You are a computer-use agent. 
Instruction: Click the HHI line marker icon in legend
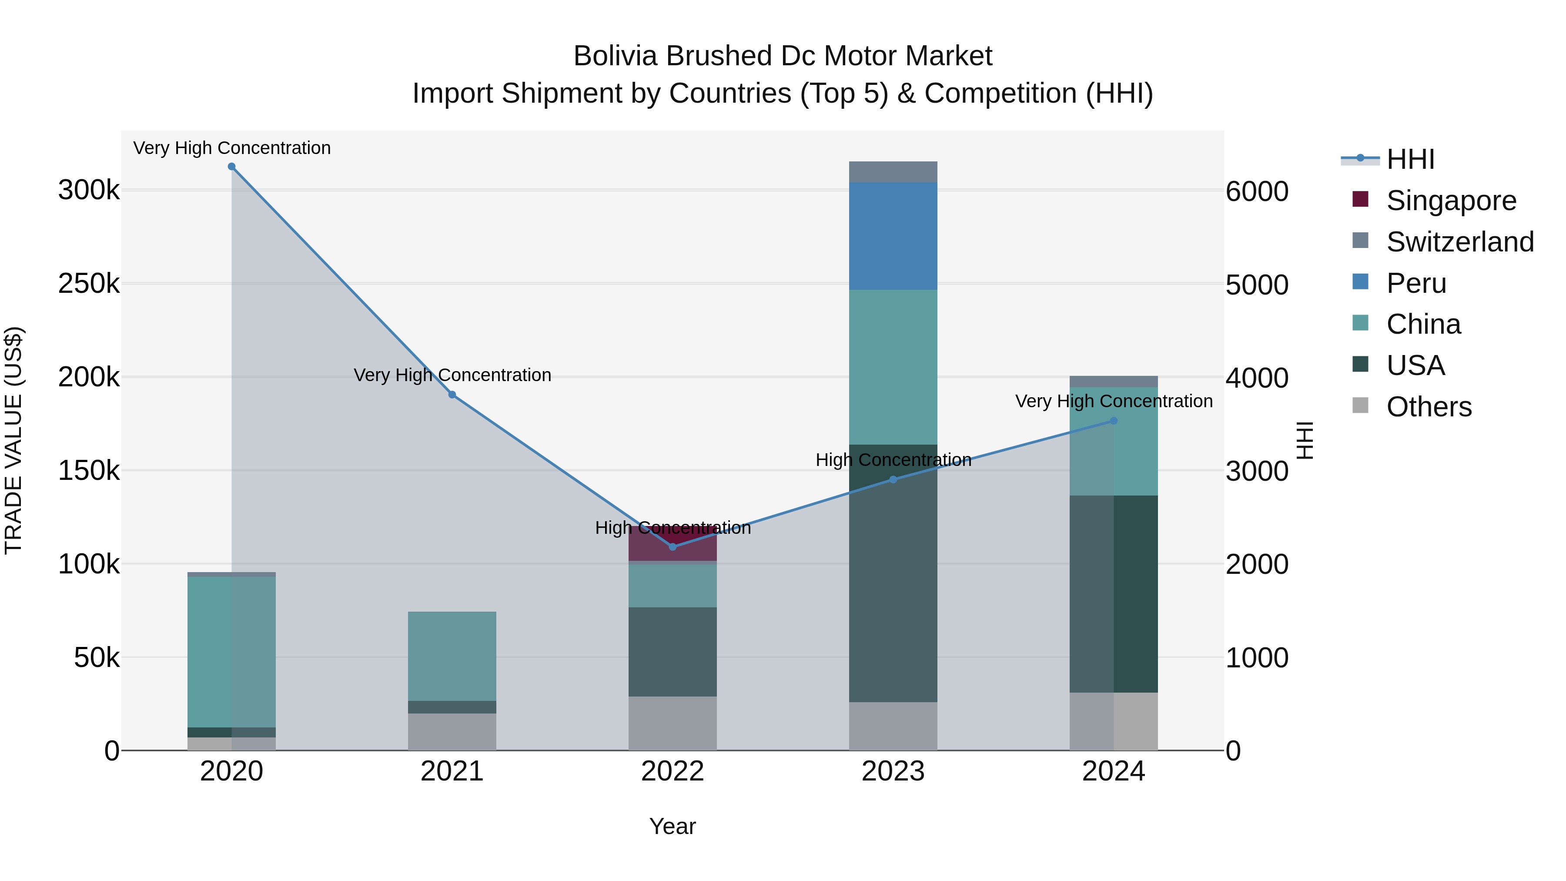tap(1361, 159)
